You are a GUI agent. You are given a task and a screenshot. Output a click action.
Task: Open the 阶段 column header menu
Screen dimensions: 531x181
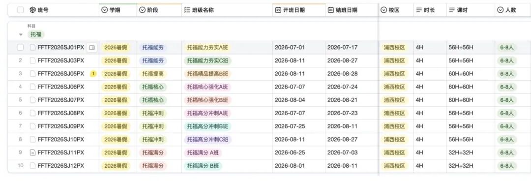click(x=159, y=10)
